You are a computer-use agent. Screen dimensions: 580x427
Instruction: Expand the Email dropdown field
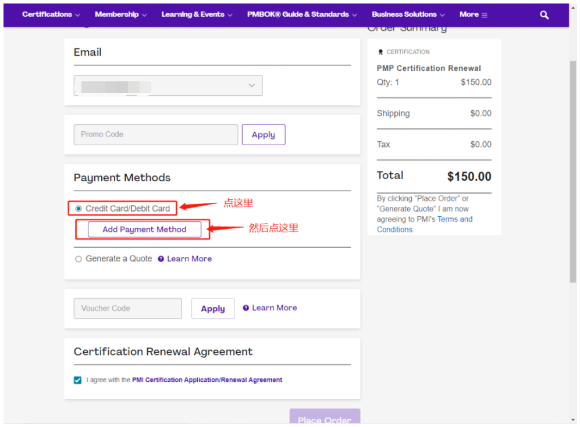[168, 85]
